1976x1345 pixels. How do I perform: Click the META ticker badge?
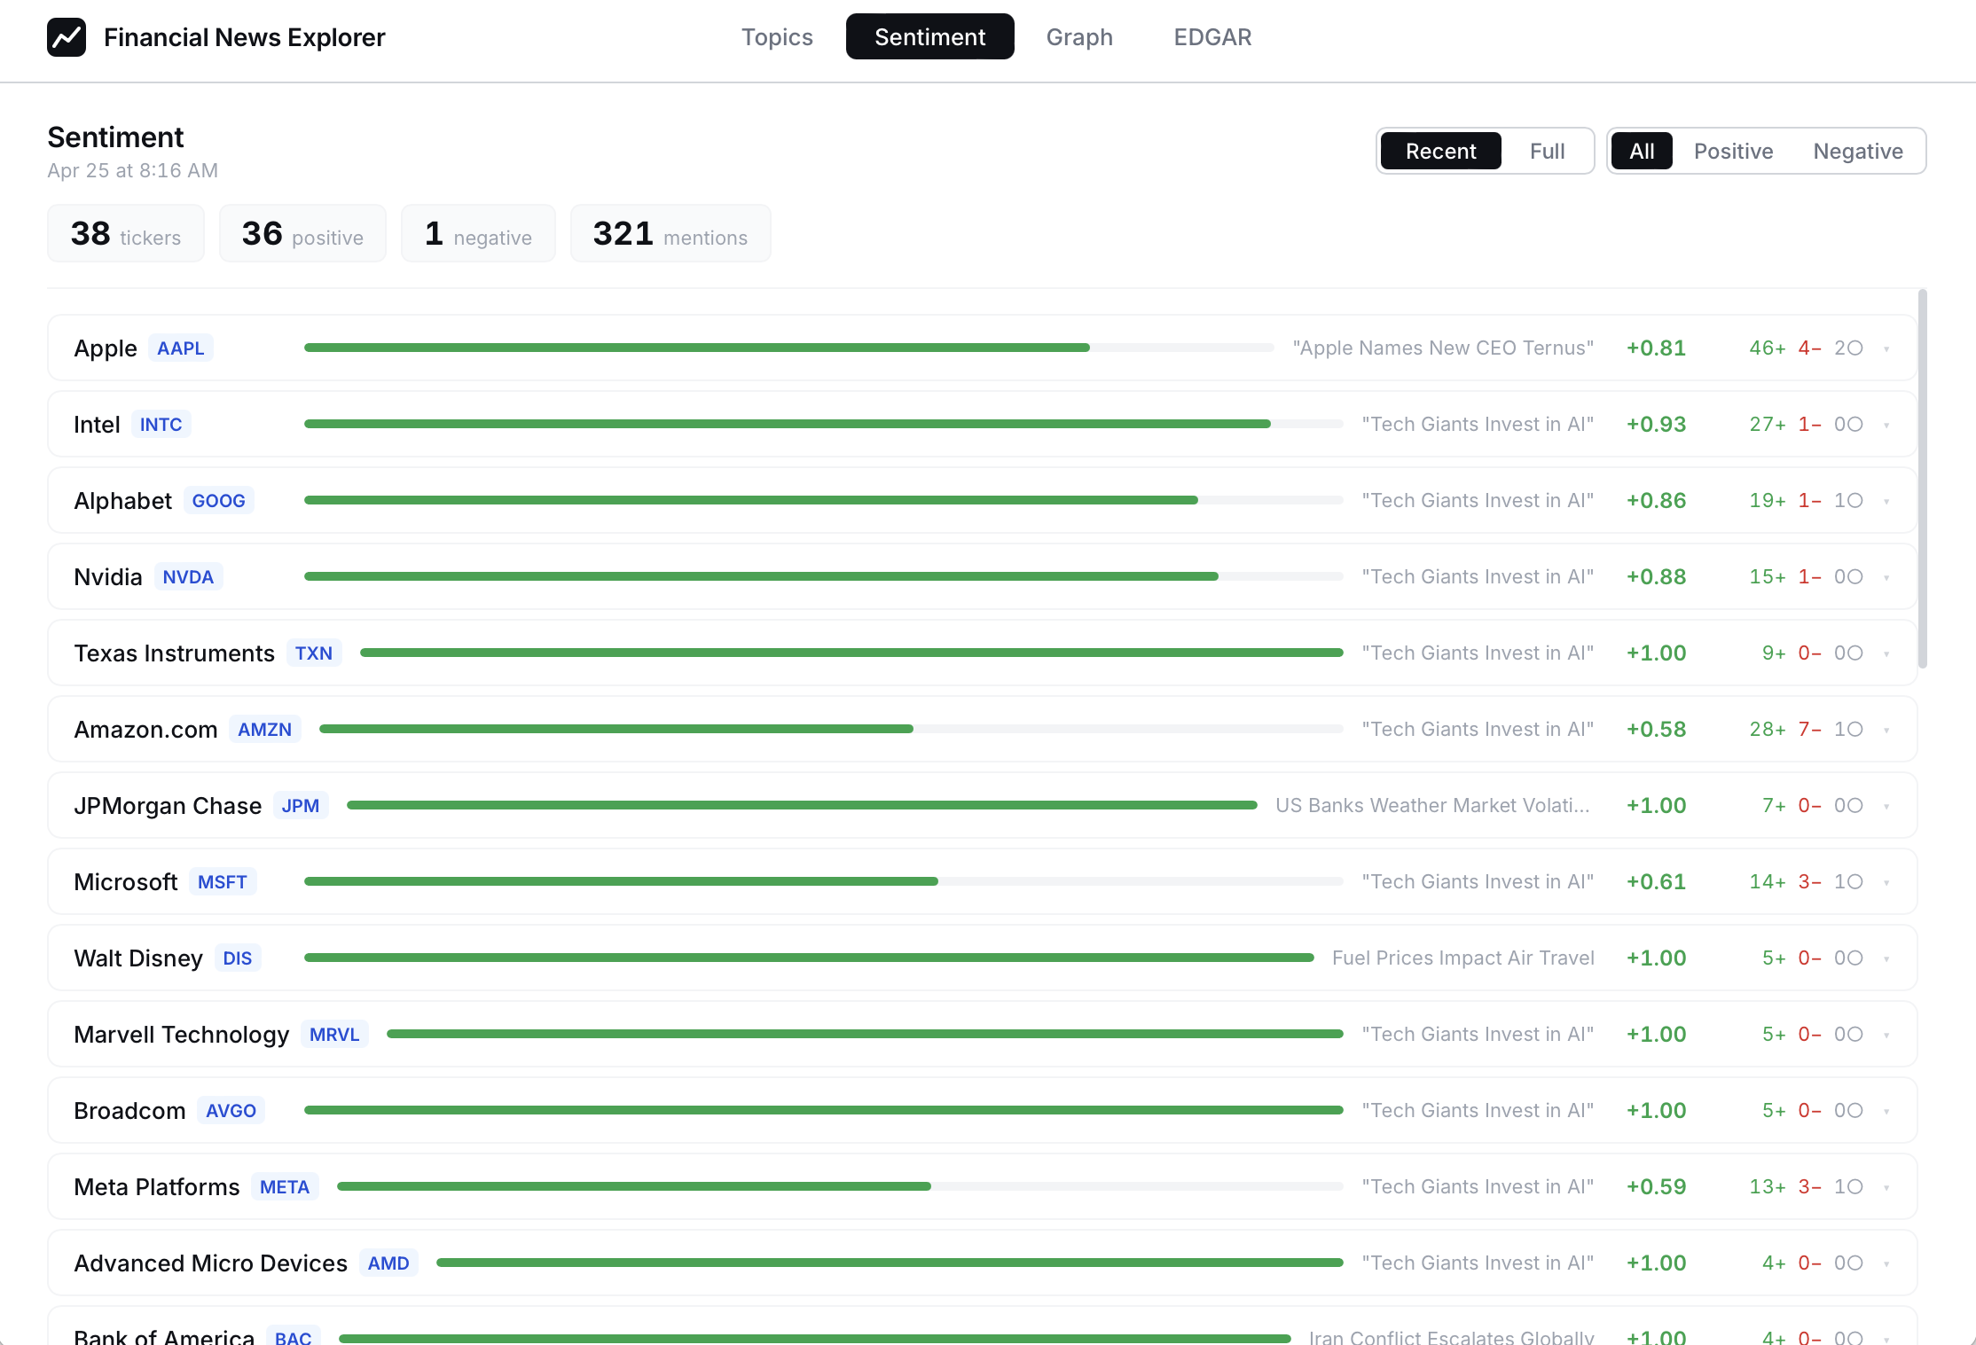284,1187
